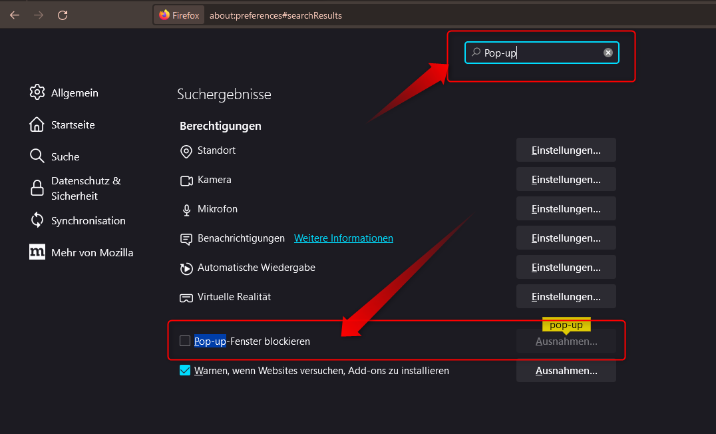Open Einstellungen for Standort
716x434 pixels.
click(x=566, y=150)
